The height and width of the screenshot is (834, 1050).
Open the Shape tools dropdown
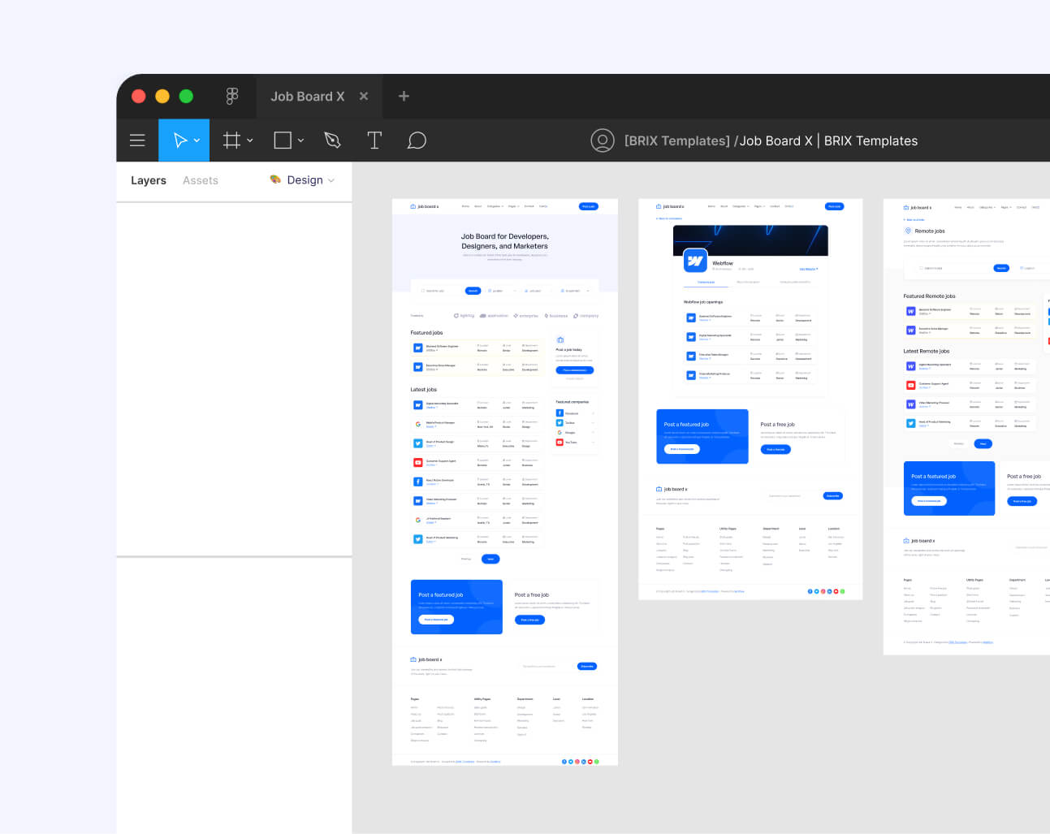(299, 140)
